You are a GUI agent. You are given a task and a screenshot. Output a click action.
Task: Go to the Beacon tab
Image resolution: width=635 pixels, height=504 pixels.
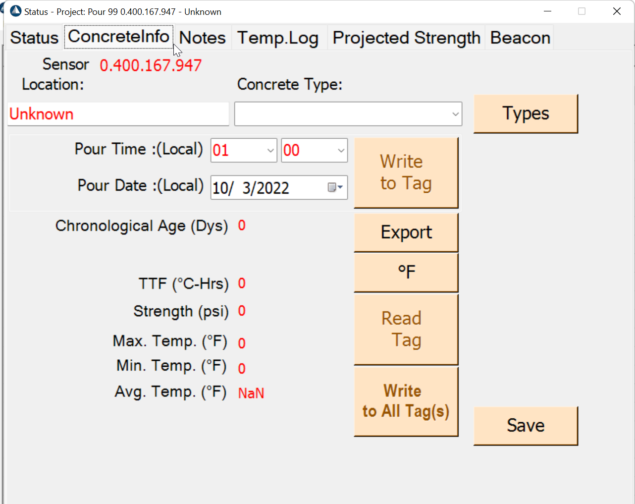520,38
